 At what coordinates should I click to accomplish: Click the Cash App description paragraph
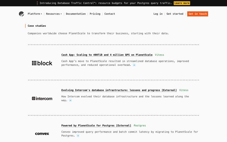coord(125,63)
